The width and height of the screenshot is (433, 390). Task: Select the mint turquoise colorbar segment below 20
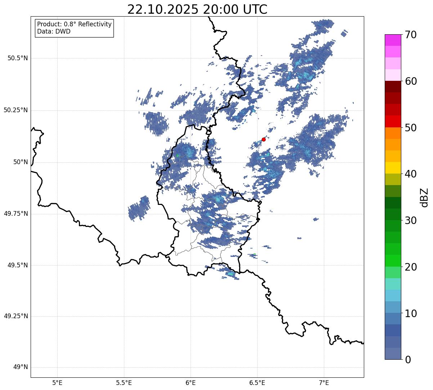coord(393,284)
